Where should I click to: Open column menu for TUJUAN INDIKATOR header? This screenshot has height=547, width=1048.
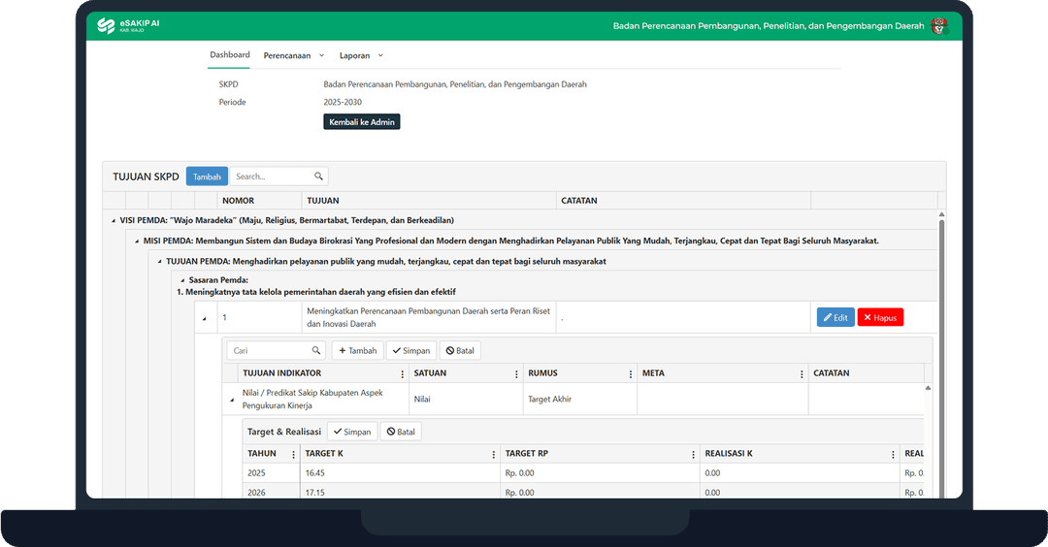coord(403,373)
